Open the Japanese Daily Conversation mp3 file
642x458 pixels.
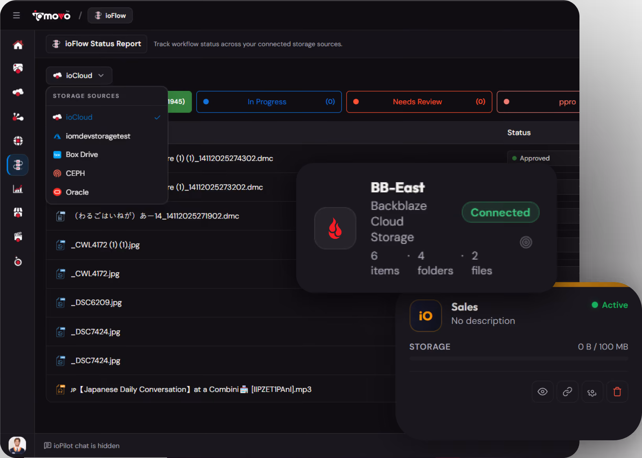tap(191, 390)
